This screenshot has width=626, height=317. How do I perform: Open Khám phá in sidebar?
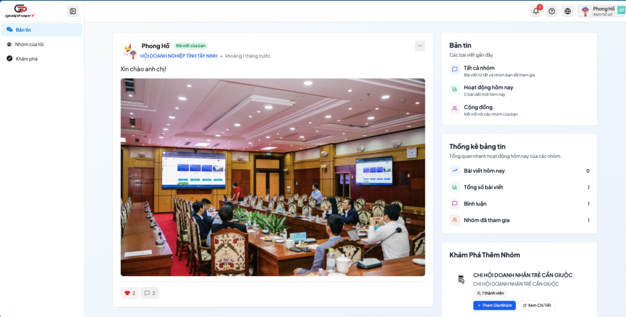pyautogui.click(x=26, y=59)
